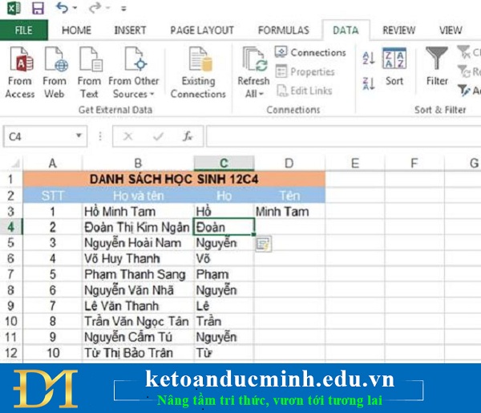This screenshot has height=413, width=481.
Task: Expand the Refresh All dropdown
Action: pos(253,93)
